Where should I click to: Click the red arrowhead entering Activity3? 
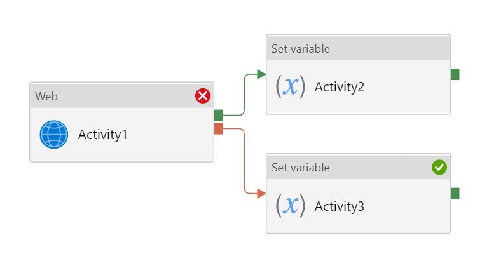[x=261, y=193]
